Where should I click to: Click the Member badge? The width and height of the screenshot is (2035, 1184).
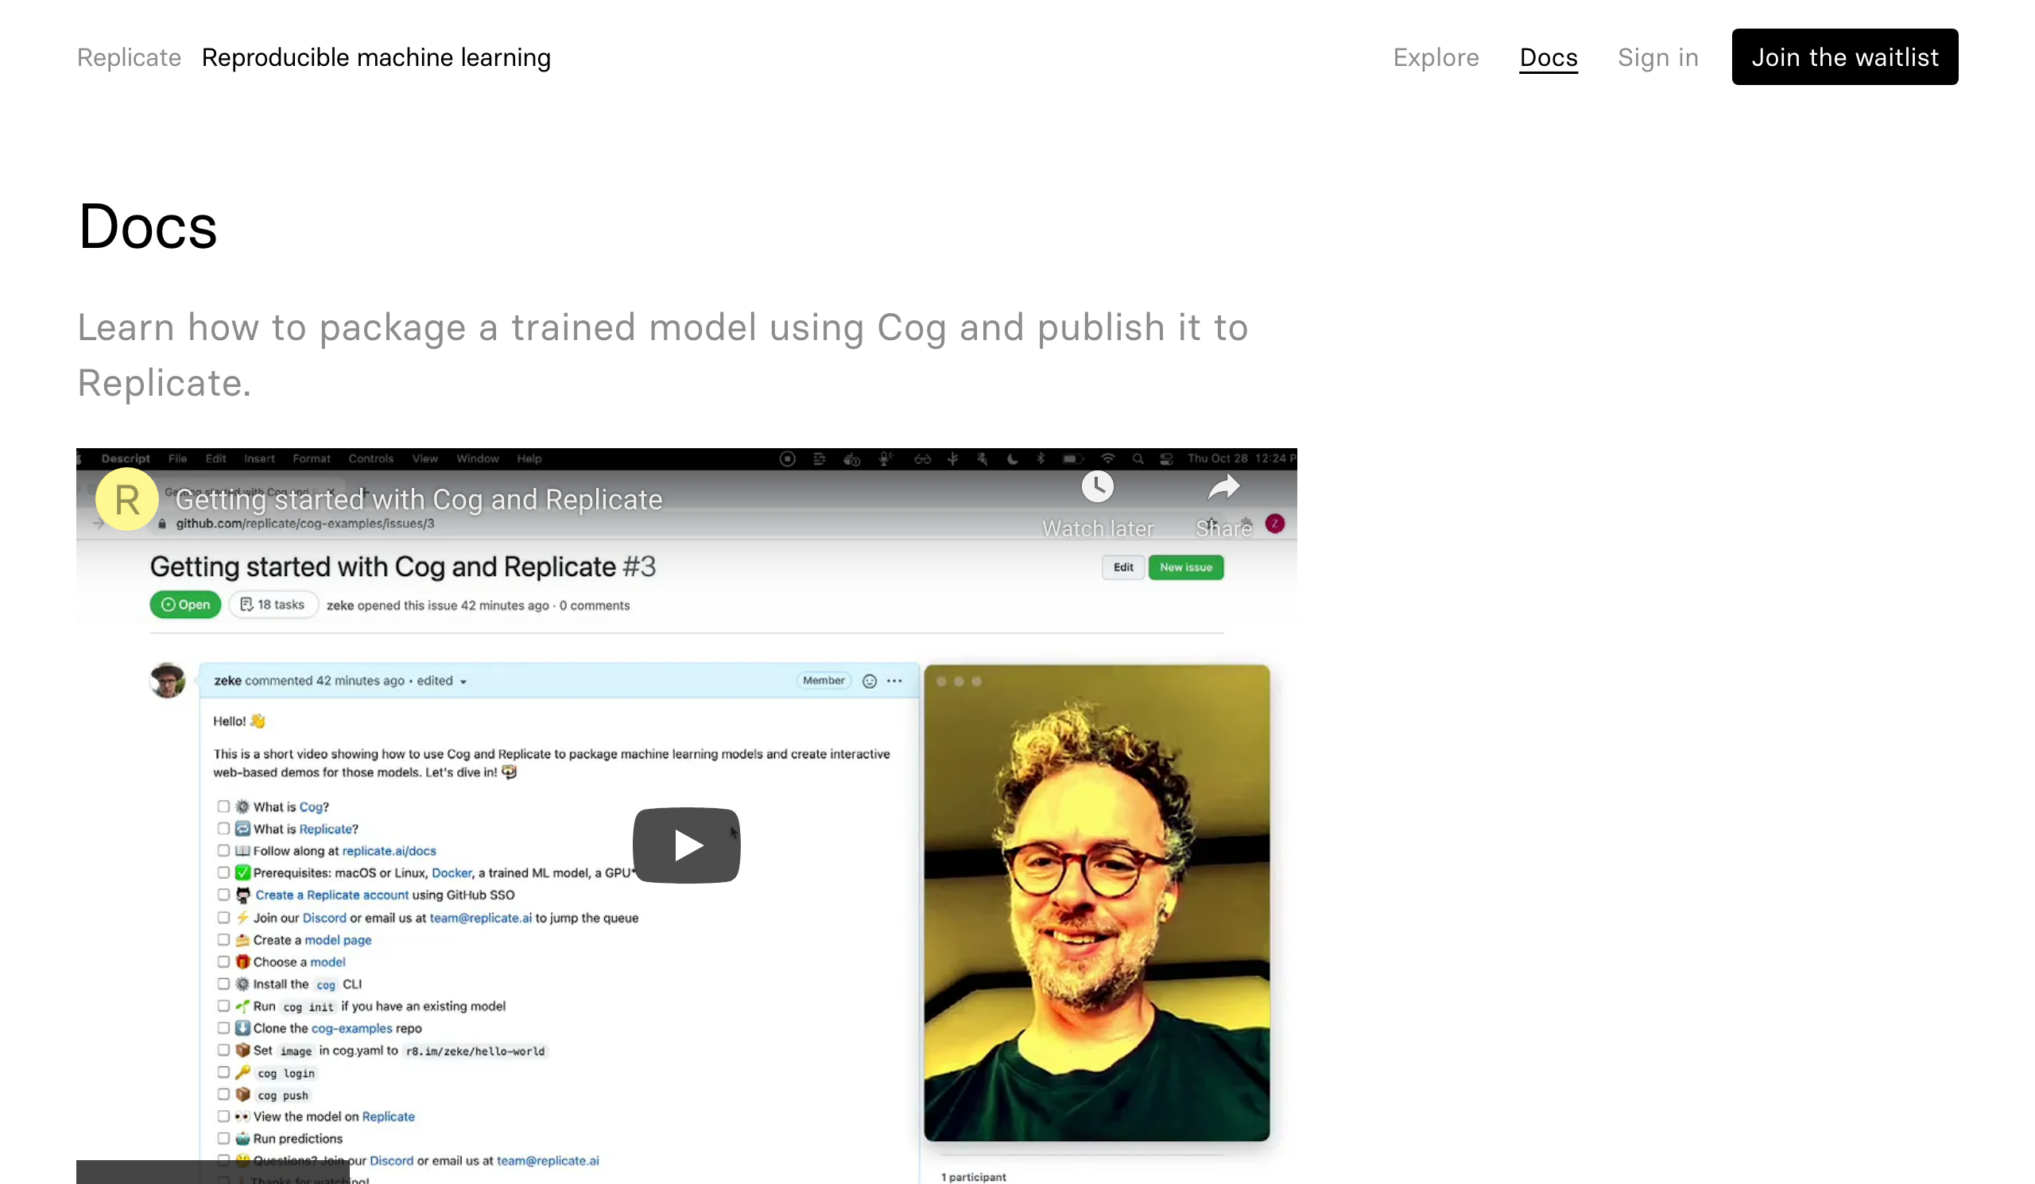[823, 680]
